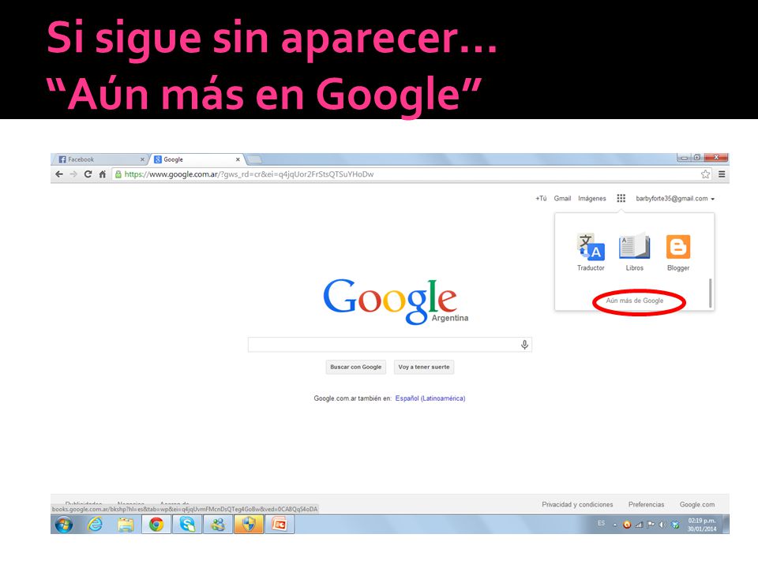Click the browser Back arrow
This screenshot has height=568, width=758.
tap(59, 174)
